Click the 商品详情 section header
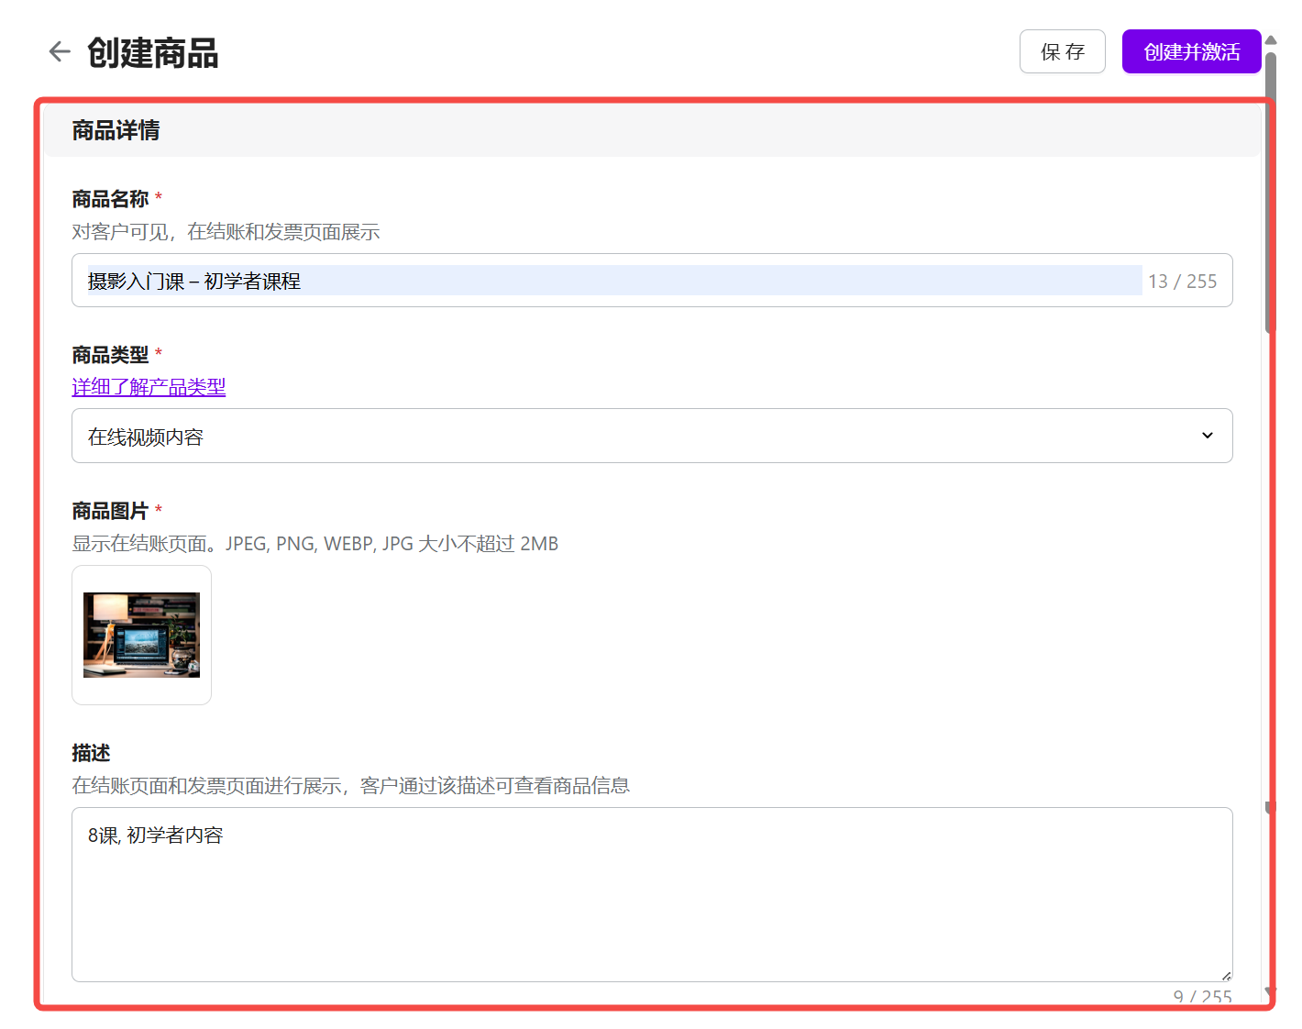Image resolution: width=1302 pixels, height=1029 pixels. 116,130
